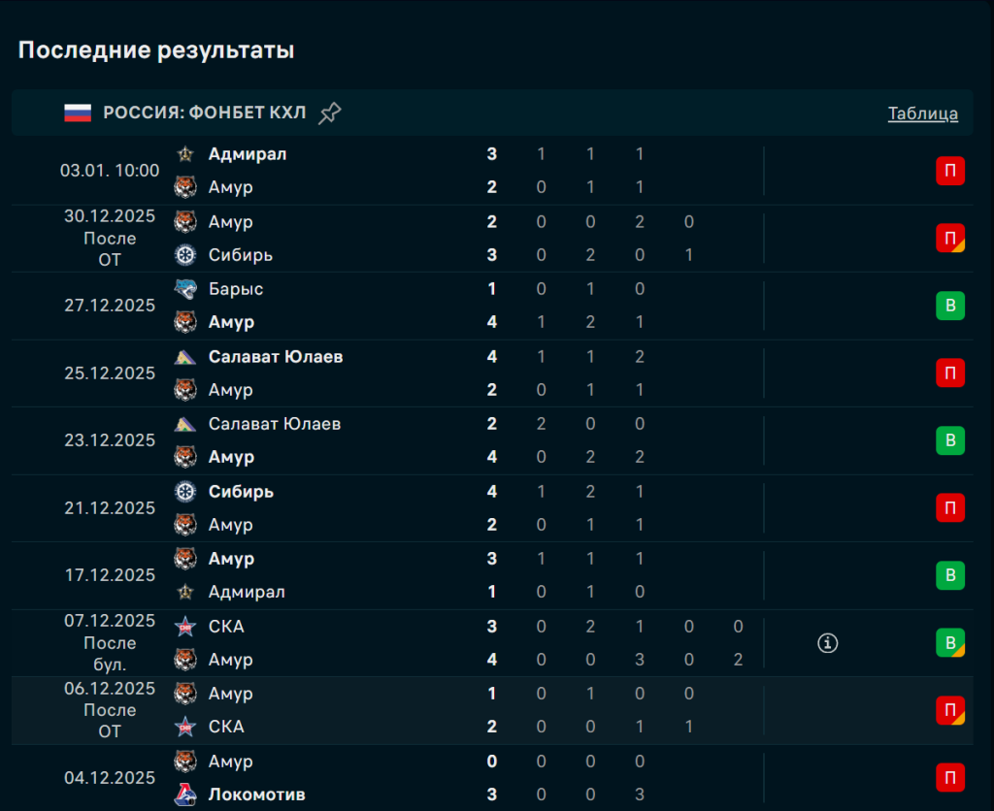Select the Барыс team name

[x=236, y=289]
